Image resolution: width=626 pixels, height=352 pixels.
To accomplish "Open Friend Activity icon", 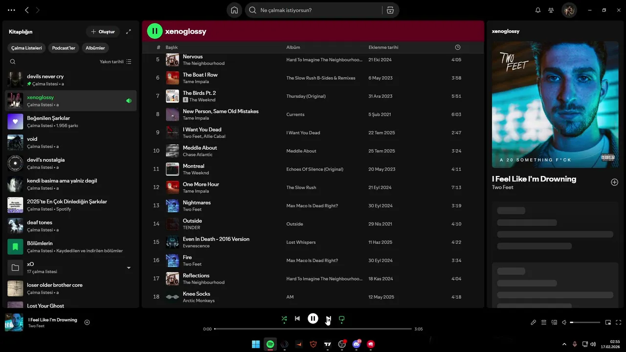I will pyautogui.click(x=551, y=10).
